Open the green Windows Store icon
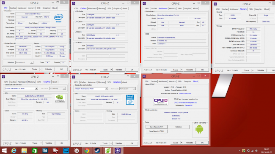 tap(35, 151)
